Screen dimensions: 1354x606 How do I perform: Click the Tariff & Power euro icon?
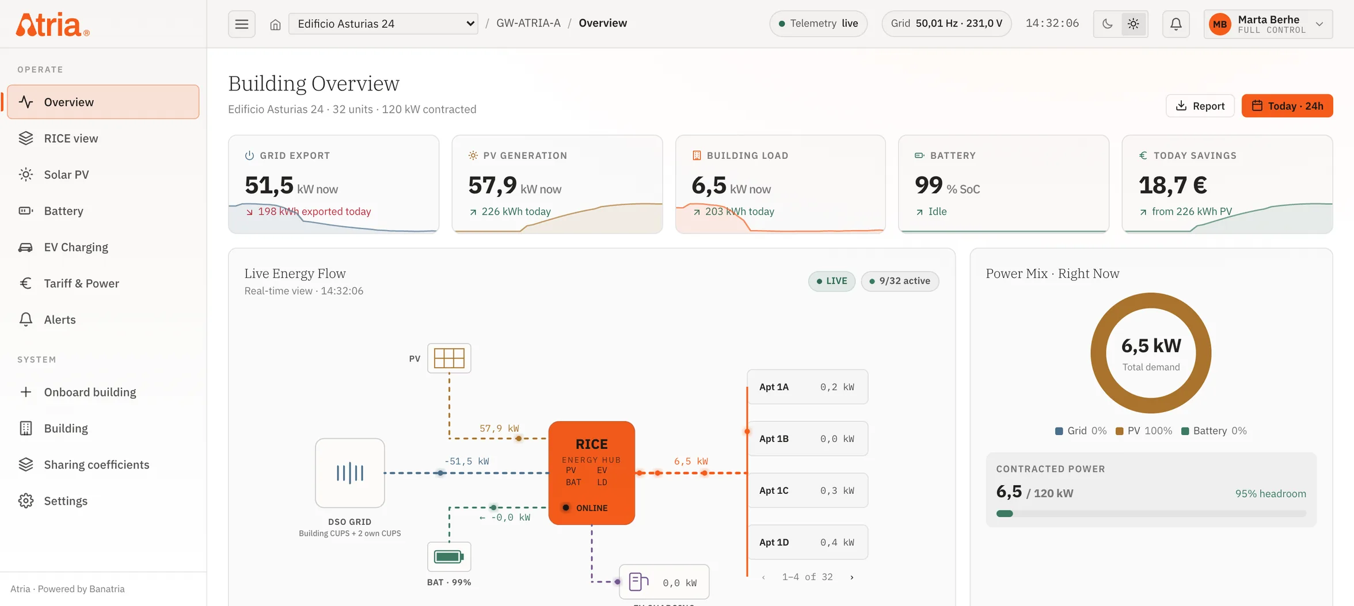pyautogui.click(x=25, y=283)
